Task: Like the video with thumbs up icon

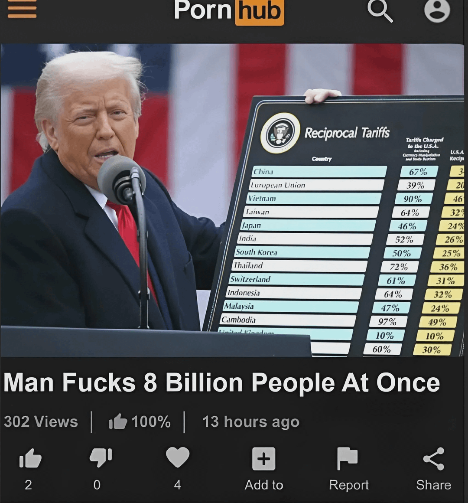Action: 30,458
